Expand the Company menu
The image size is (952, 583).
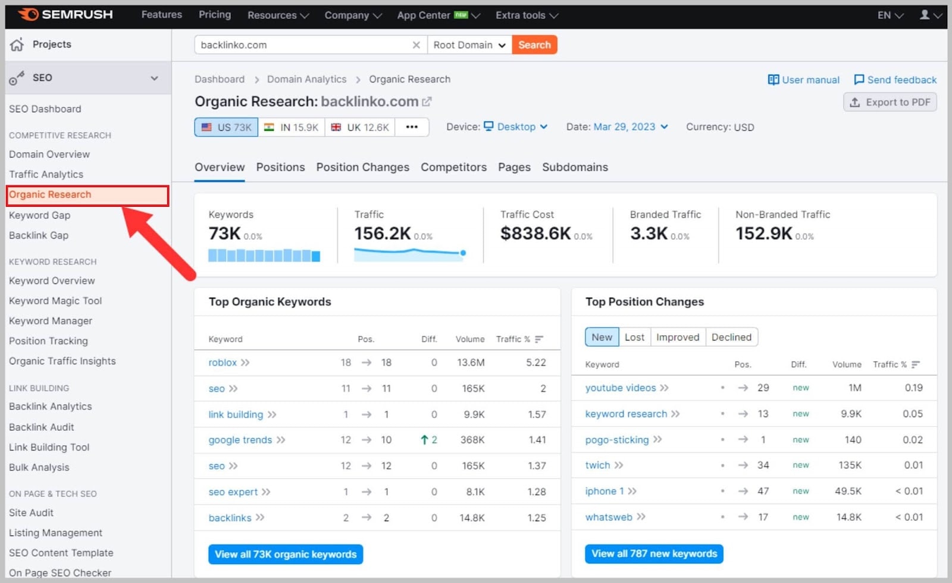(353, 15)
